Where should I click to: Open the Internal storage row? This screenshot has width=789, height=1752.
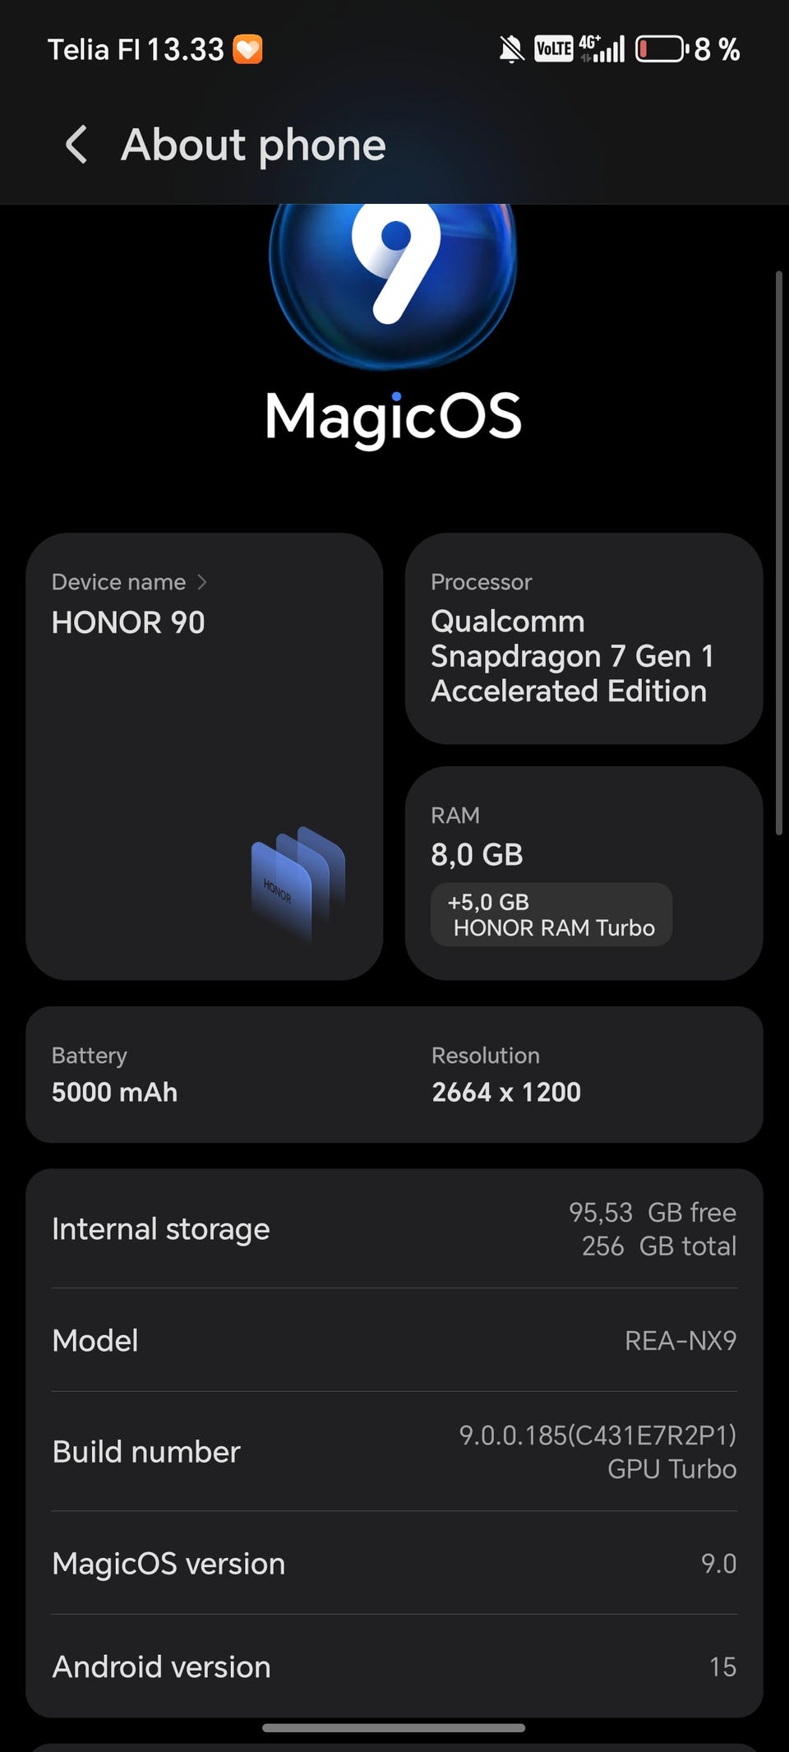(x=394, y=1229)
